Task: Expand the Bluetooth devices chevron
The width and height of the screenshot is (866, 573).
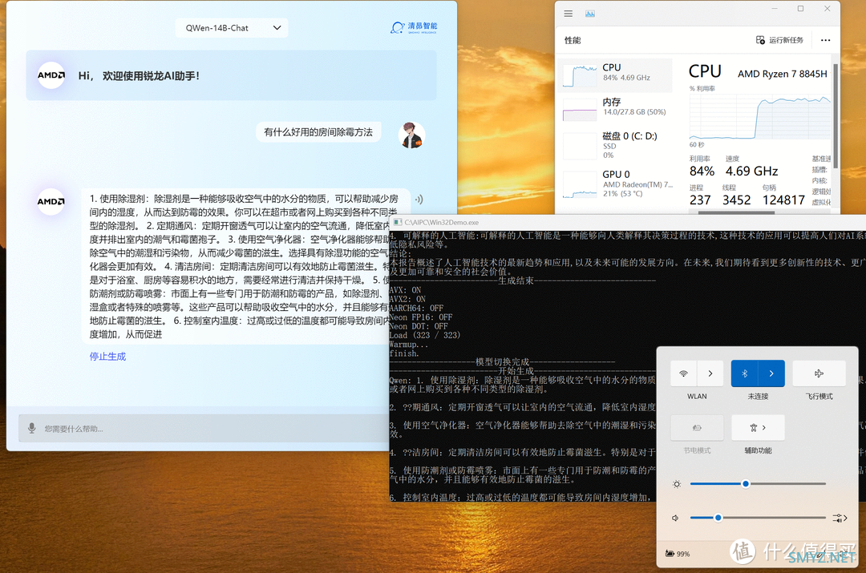Action: point(771,373)
